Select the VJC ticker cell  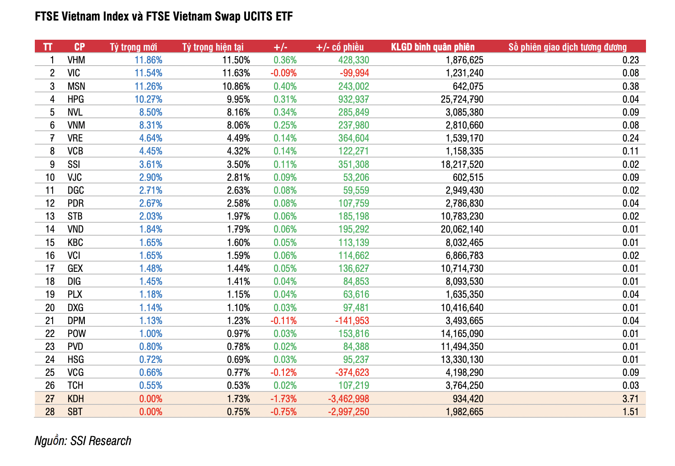coord(75,177)
